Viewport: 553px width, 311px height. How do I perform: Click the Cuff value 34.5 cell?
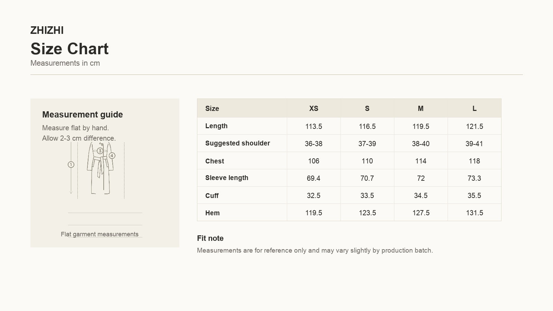tap(421, 195)
